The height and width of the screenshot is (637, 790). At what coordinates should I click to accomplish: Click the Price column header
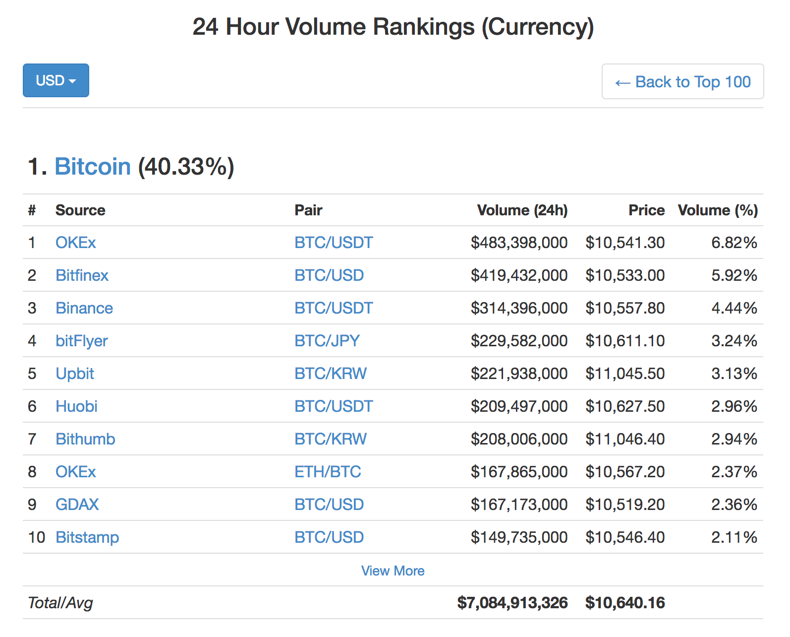pyautogui.click(x=647, y=210)
